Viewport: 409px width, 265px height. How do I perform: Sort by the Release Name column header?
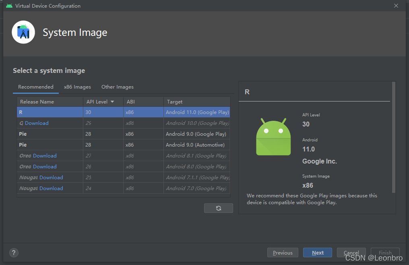tap(50, 101)
